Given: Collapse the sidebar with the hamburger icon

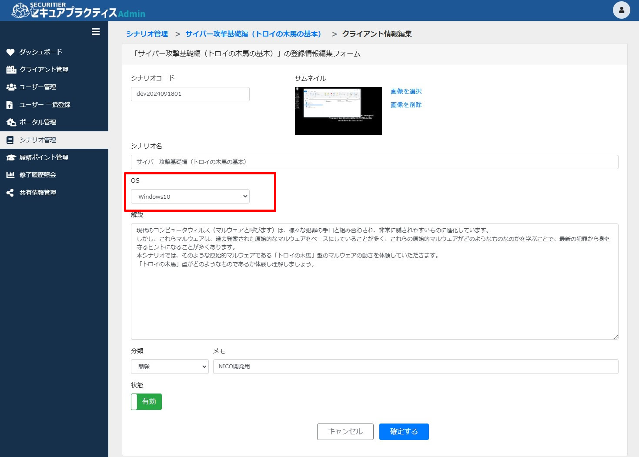Looking at the screenshot, I should coord(96,32).
